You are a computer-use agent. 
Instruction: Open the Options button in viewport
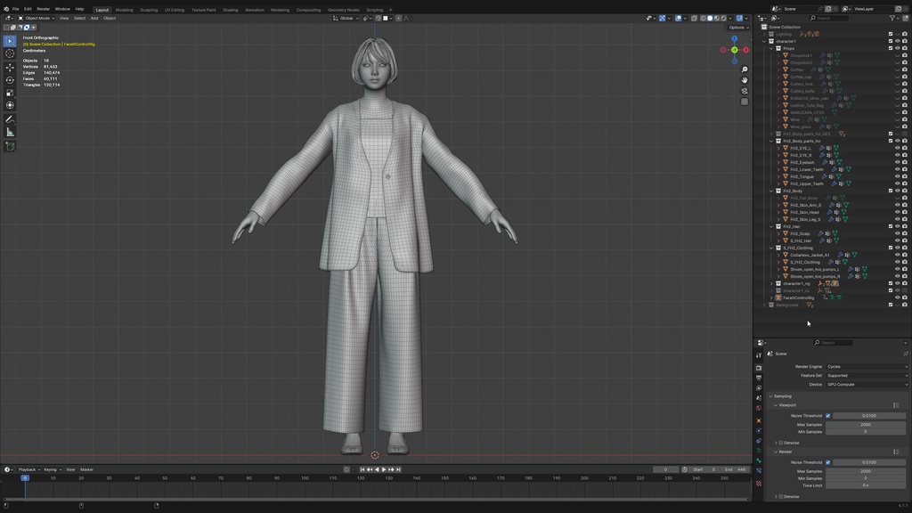pos(737,28)
